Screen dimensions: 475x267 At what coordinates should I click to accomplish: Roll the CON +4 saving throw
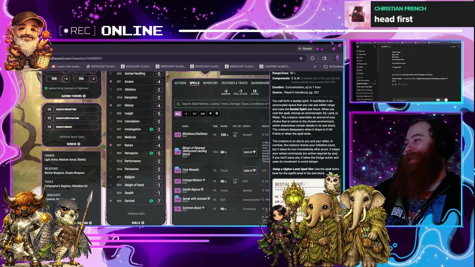[66, 79]
